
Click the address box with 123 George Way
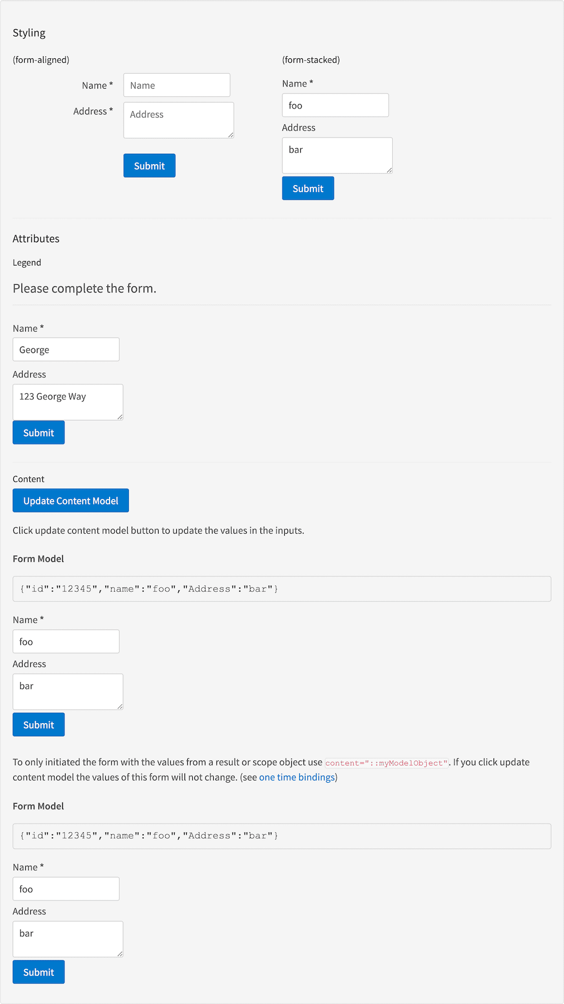[x=68, y=402]
